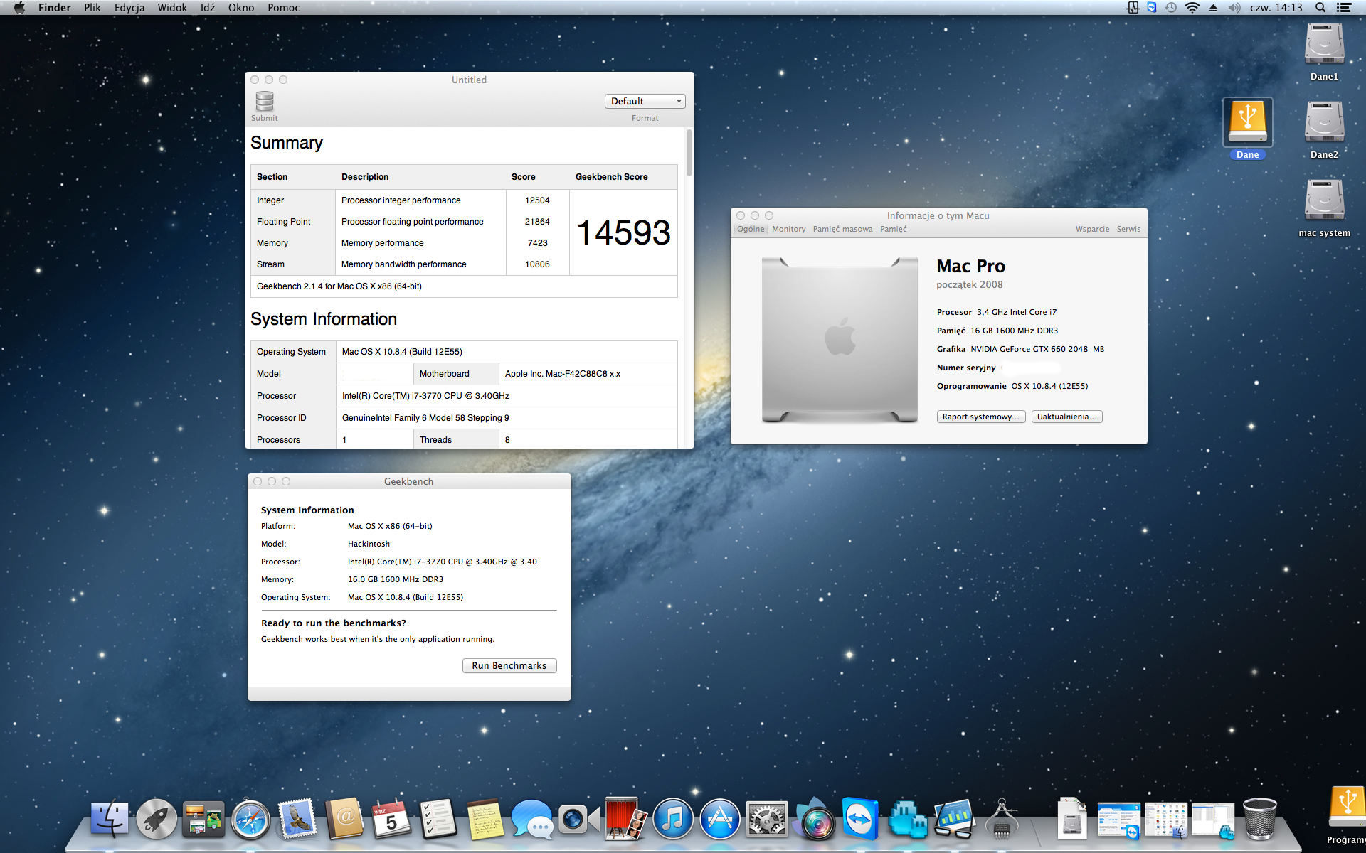Select the Dane USB drive on desktop
This screenshot has width=1366, height=853.
coord(1247,129)
